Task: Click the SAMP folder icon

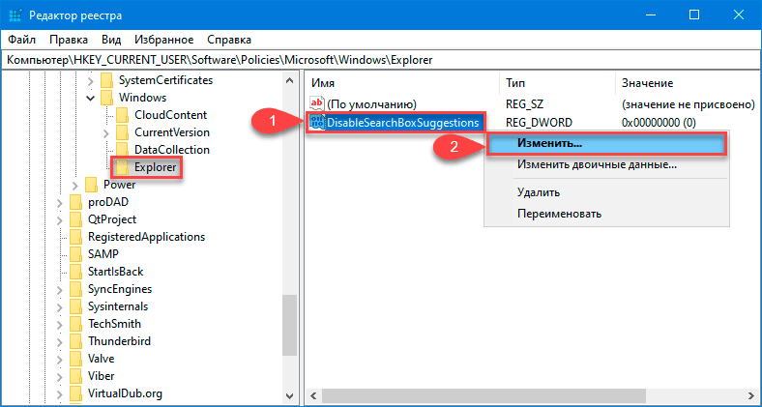Action: [x=75, y=254]
